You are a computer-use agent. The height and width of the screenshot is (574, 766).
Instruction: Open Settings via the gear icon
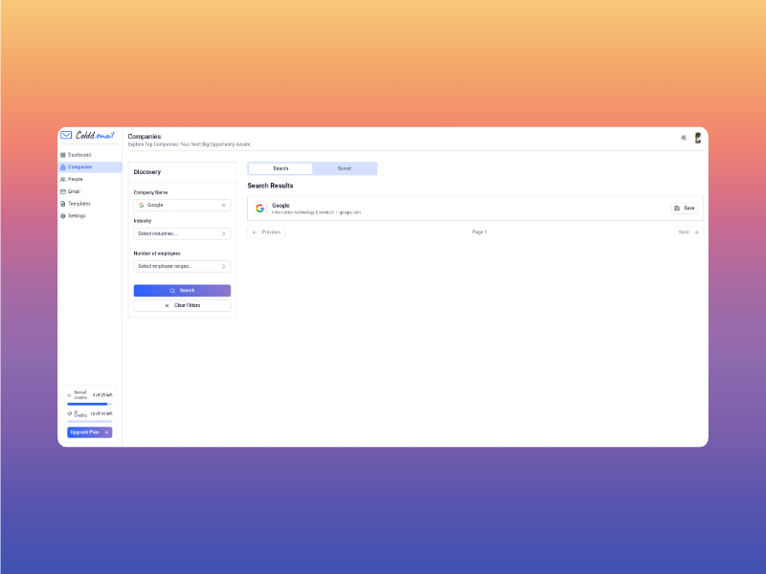(x=63, y=216)
